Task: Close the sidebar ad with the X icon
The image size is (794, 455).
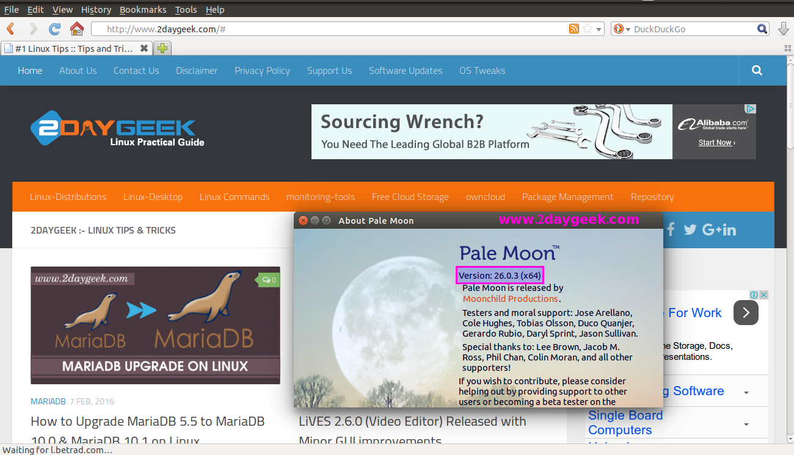Action: click(x=763, y=295)
